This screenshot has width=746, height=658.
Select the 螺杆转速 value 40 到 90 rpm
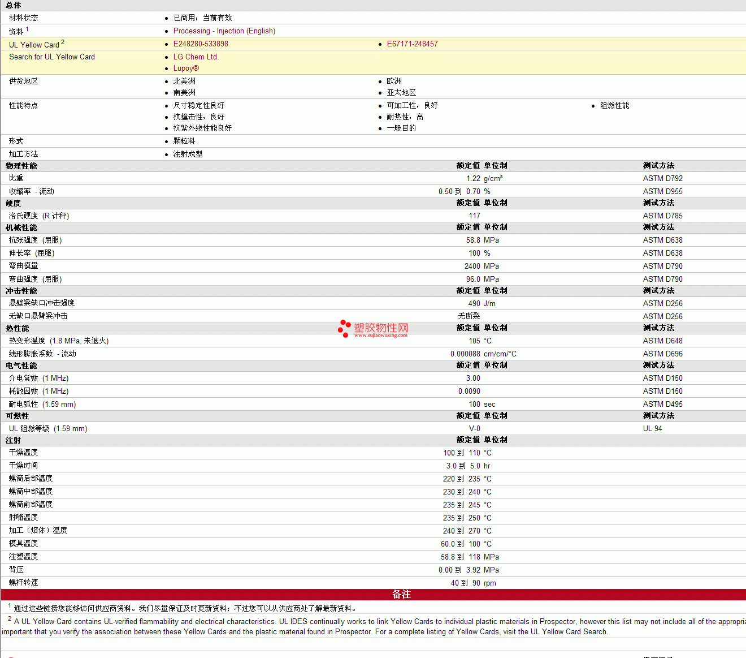[474, 583]
